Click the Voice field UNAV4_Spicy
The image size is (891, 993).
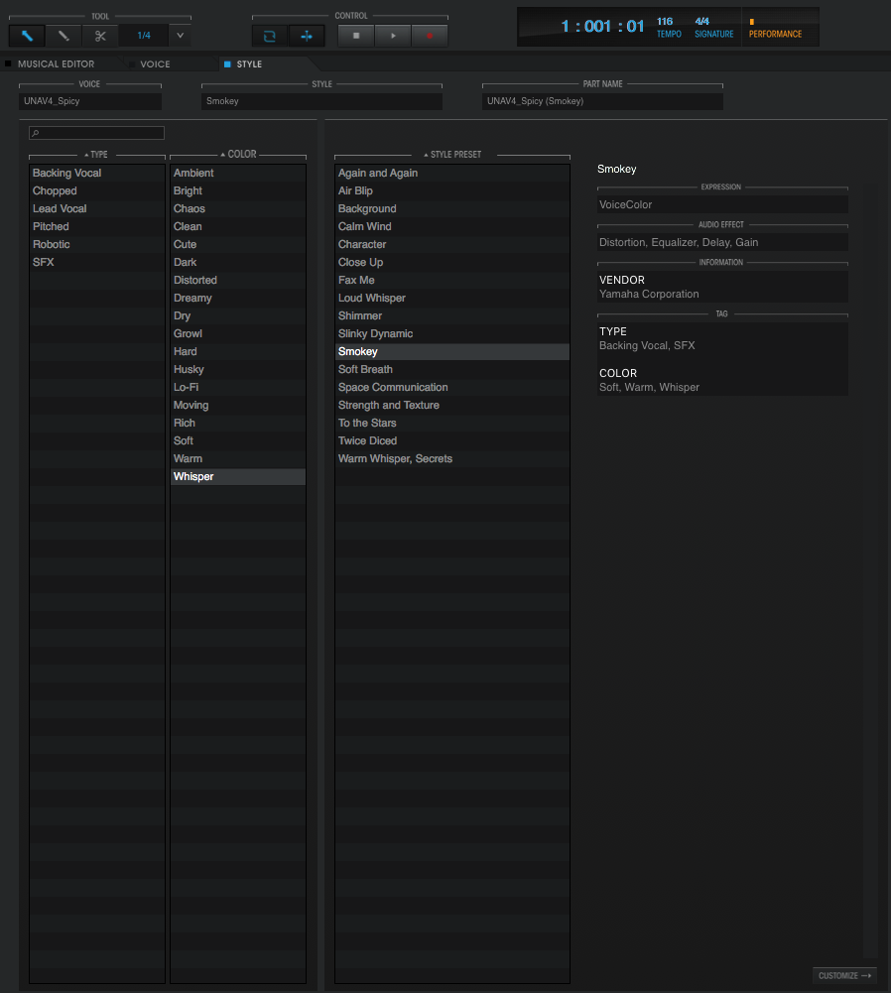click(90, 101)
